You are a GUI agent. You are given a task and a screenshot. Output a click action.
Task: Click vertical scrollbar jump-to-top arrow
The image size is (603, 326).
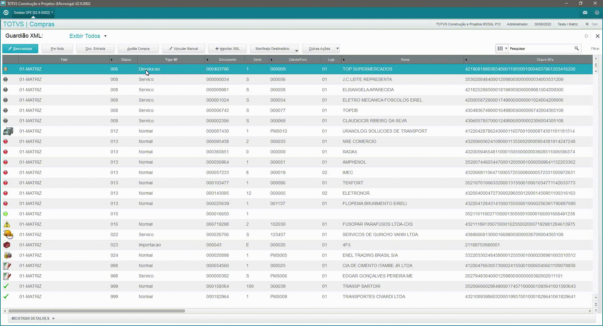(596, 59)
